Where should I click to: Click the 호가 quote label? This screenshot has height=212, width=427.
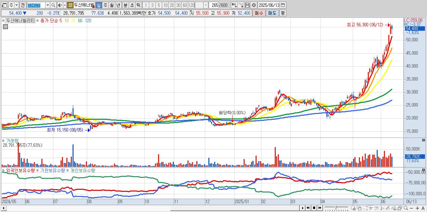tap(152, 13)
